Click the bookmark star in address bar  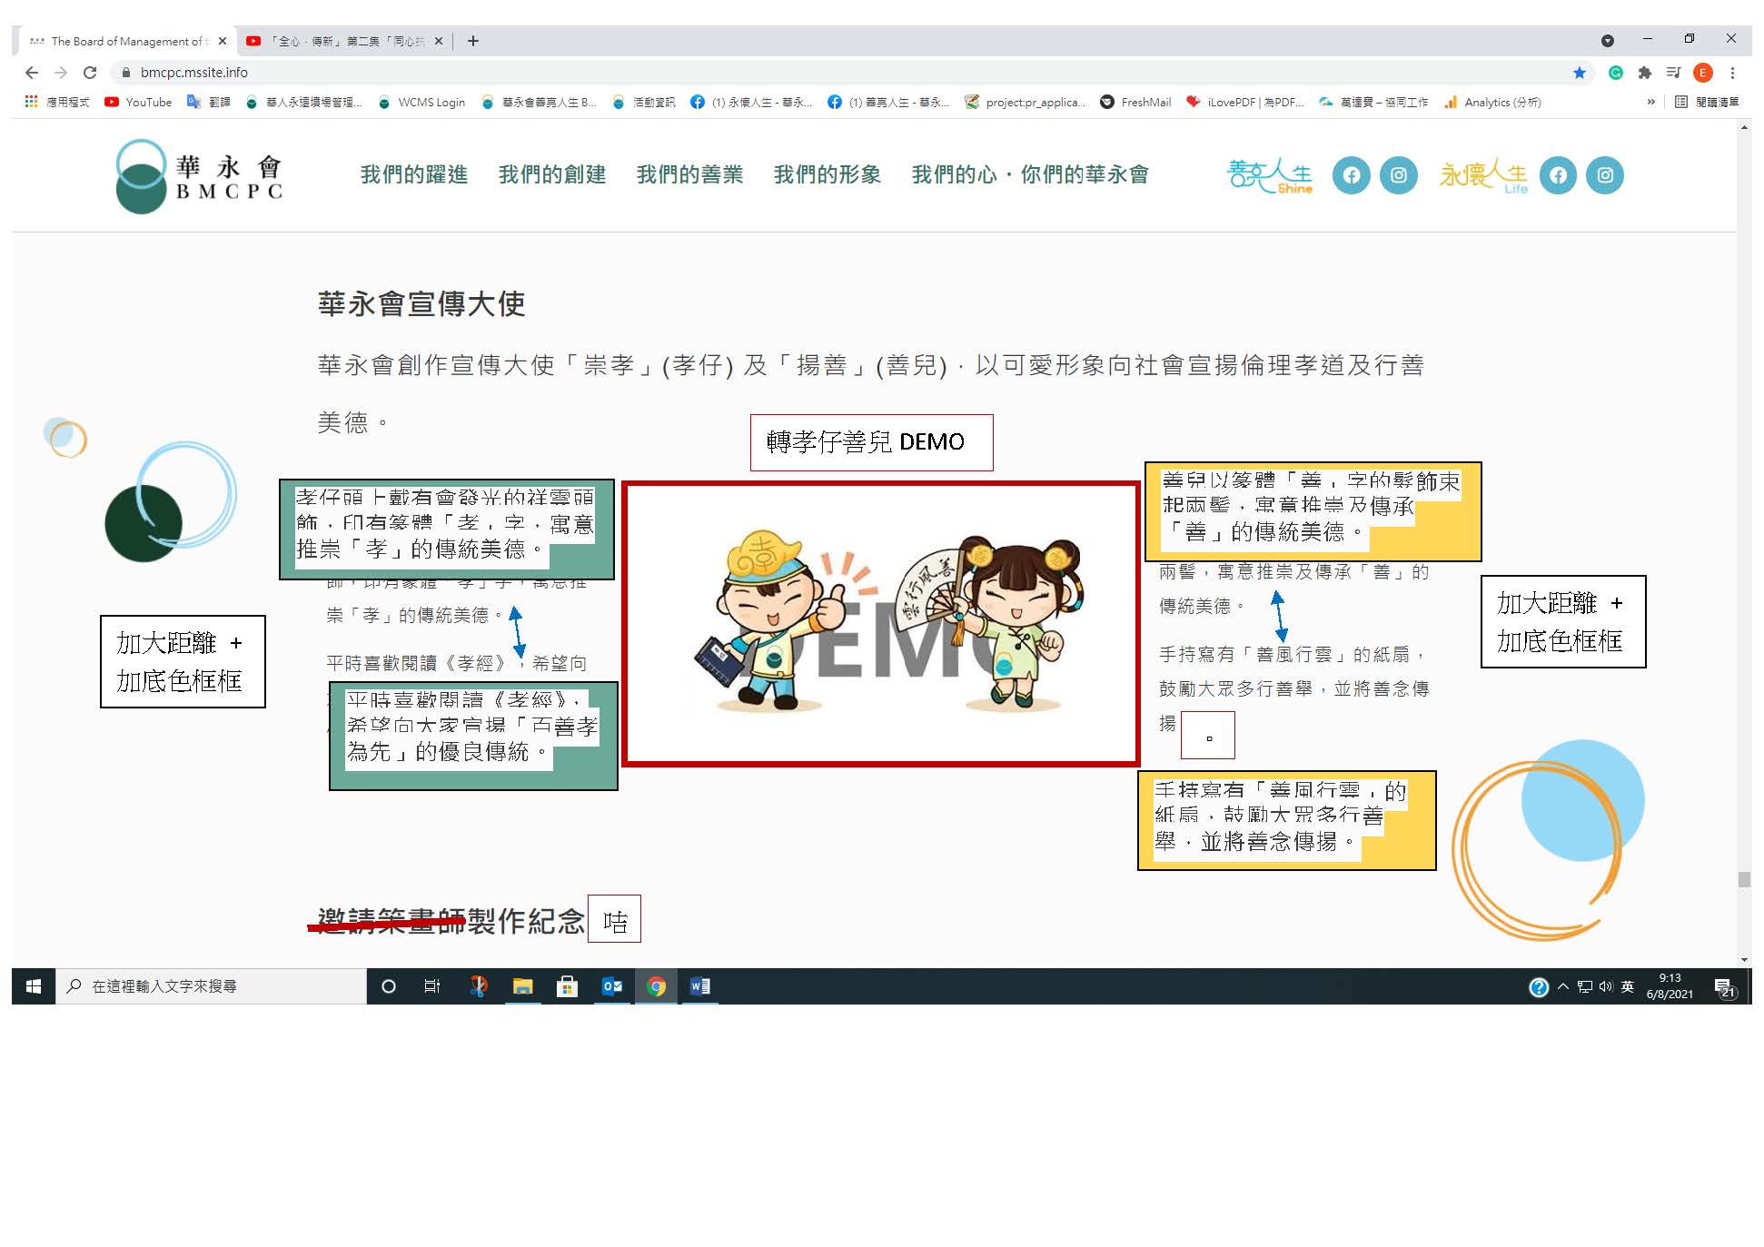click(1580, 73)
